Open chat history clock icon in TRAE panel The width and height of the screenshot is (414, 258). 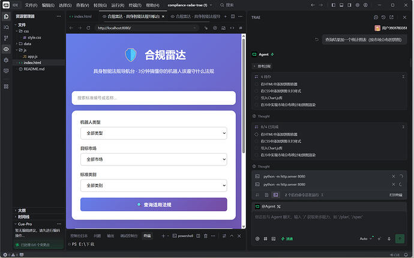[383, 17]
